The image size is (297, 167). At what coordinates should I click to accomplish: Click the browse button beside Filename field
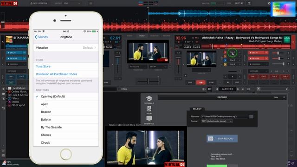tap(252, 116)
